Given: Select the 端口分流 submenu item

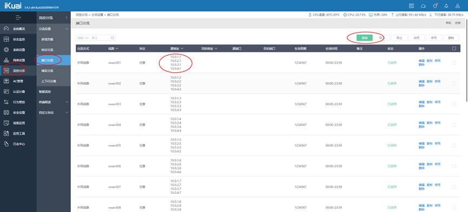Looking at the screenshot, I should [54, 60].
